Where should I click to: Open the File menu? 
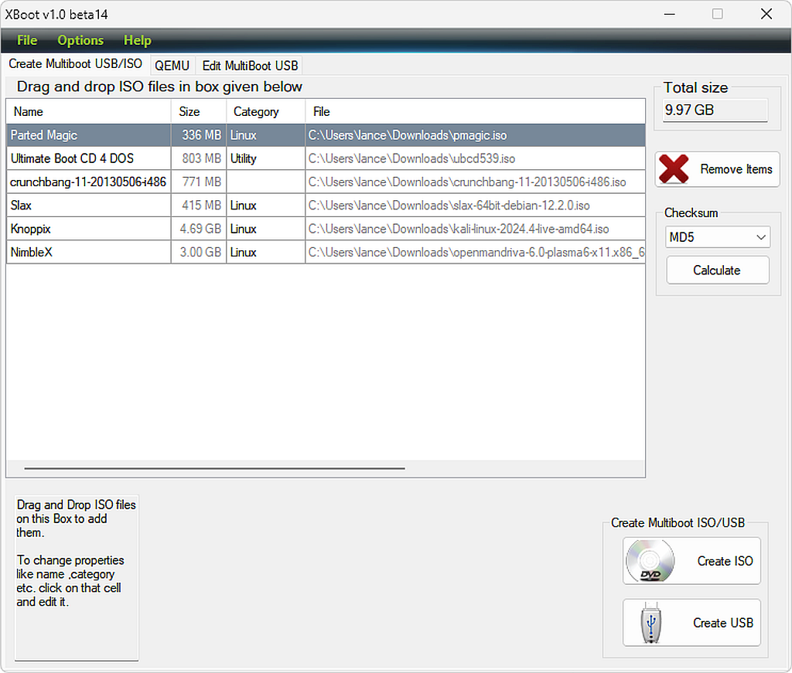(x=27, y=40)
